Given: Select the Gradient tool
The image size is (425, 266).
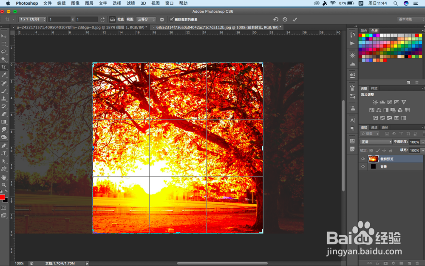Looking at the screenshot, I should coord(4,122).
